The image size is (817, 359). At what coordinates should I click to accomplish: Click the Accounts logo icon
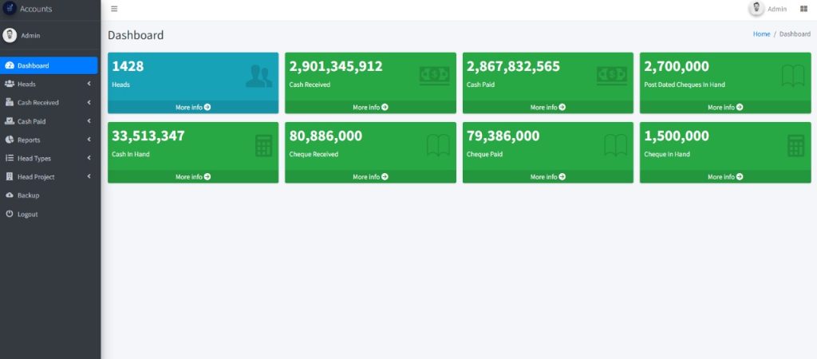tap(10, 9)
